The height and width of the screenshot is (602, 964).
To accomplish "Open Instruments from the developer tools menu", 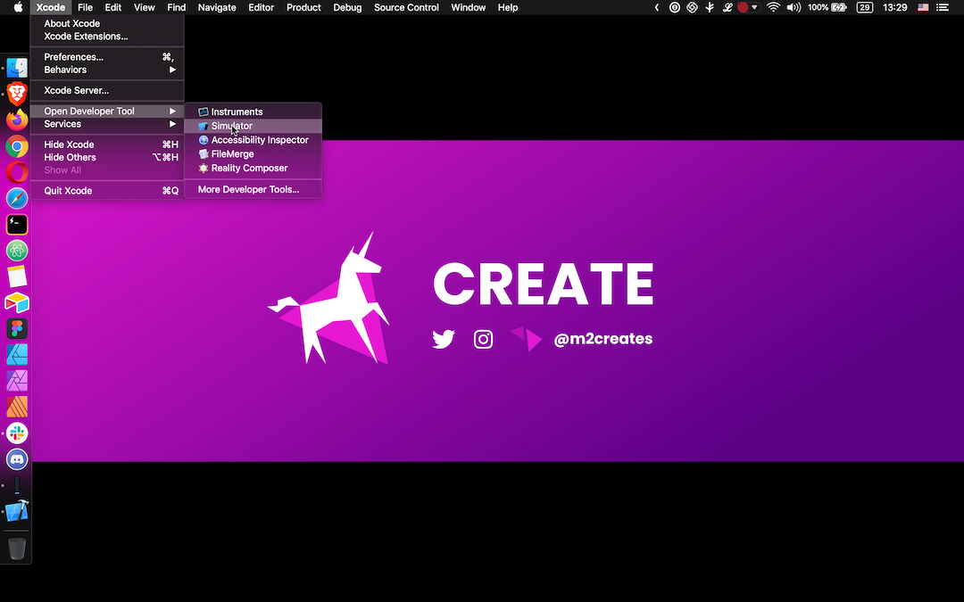I will pos(237,111).
